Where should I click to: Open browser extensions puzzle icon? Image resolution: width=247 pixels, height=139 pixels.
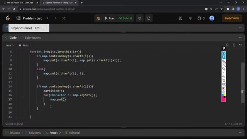(x=228, y=9)
